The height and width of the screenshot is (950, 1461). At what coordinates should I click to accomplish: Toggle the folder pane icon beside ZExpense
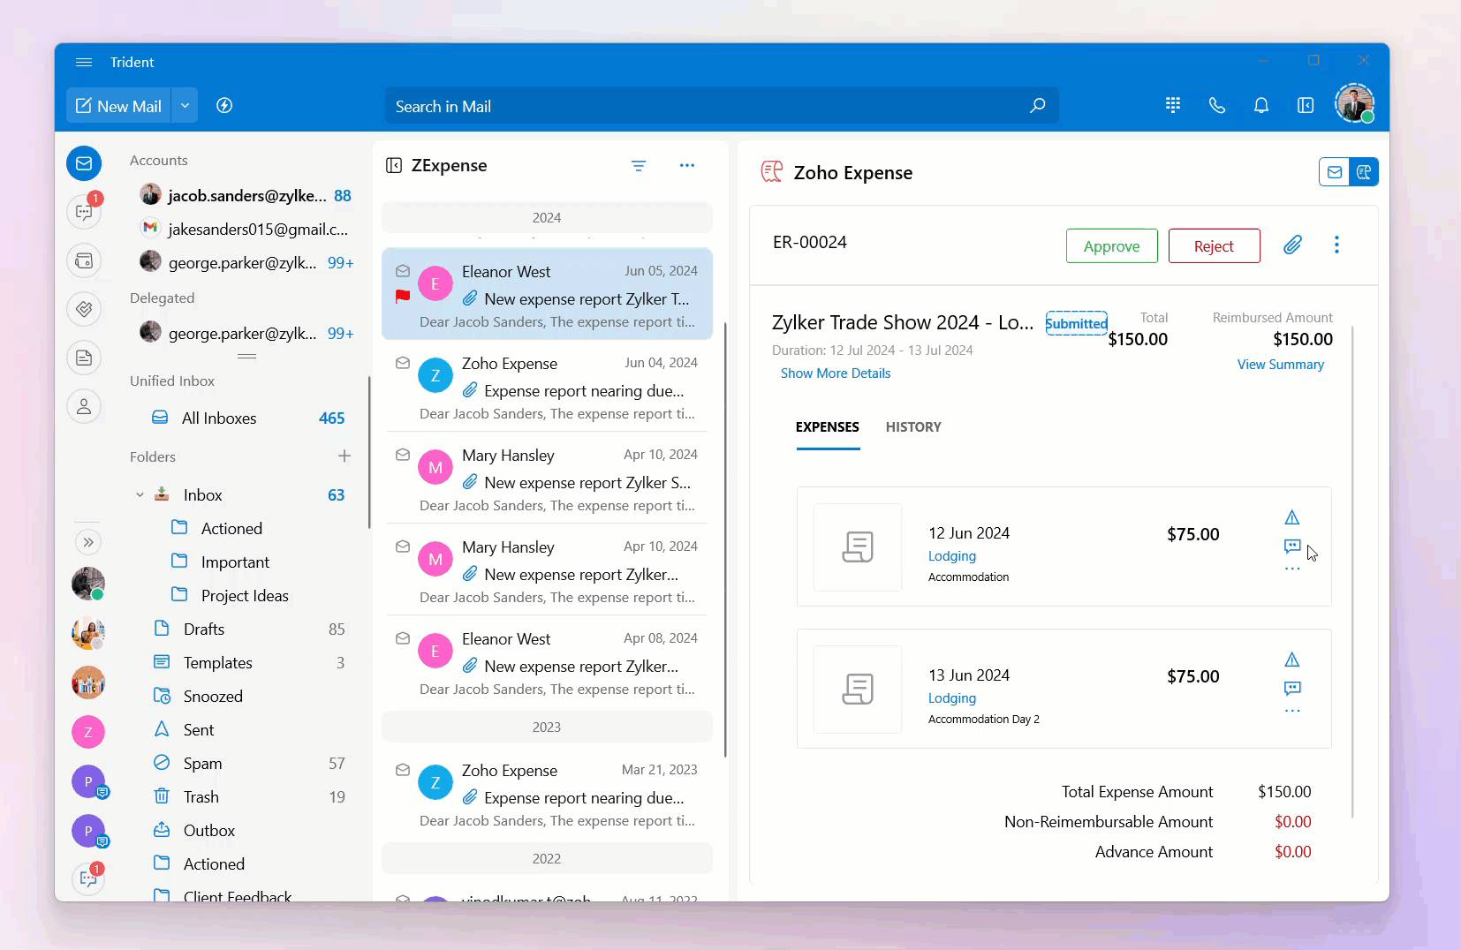click(x=395, y=166)
